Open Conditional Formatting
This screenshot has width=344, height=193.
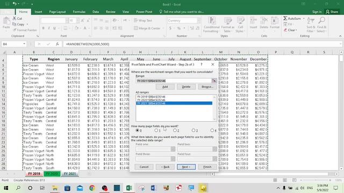click(211, 25)
